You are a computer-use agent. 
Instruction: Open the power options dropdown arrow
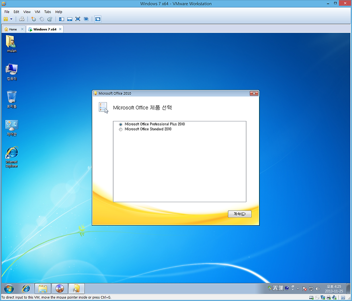click(11, 19)
